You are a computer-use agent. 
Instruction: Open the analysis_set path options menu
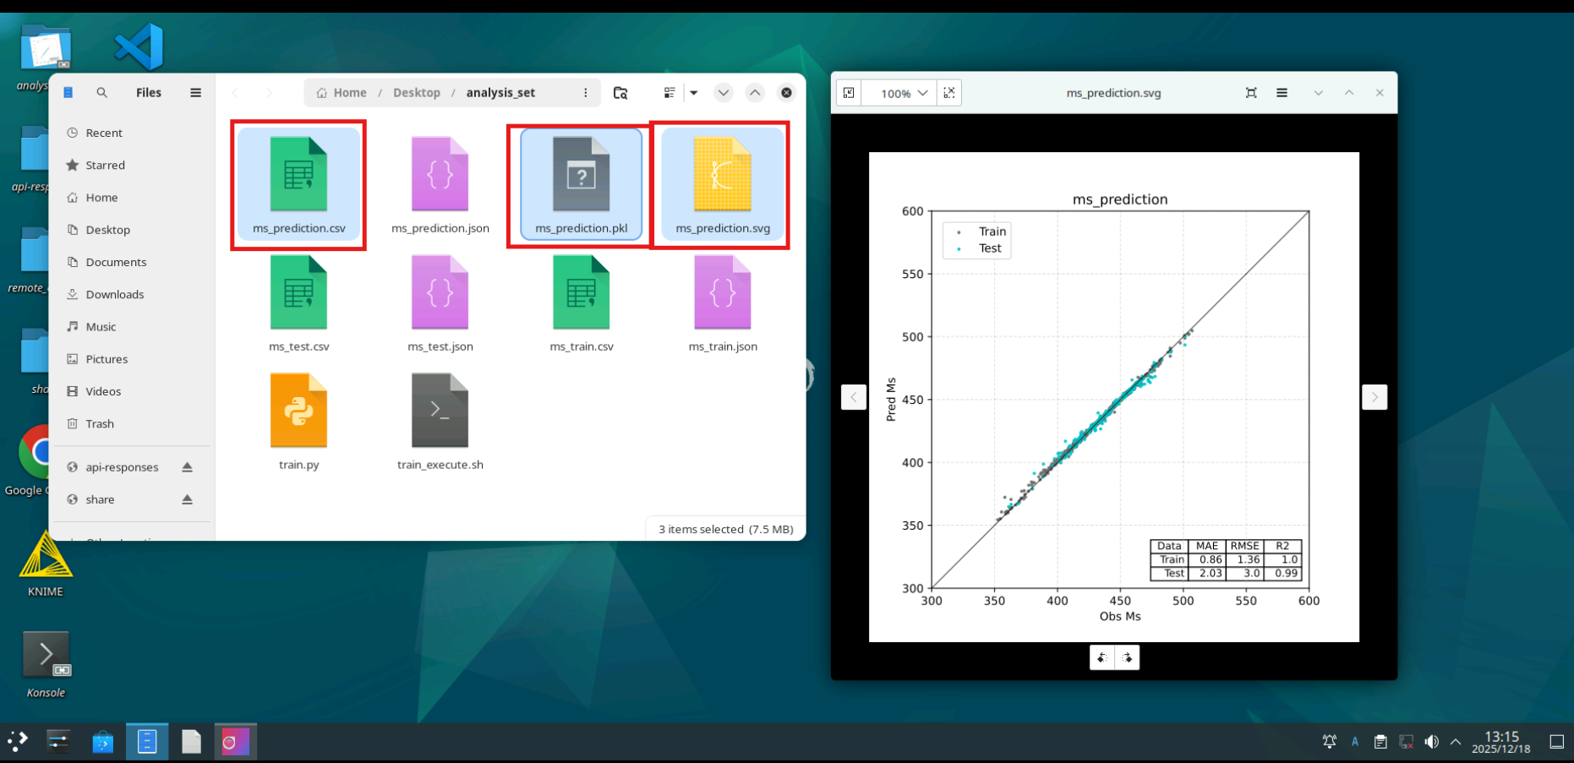585,93
